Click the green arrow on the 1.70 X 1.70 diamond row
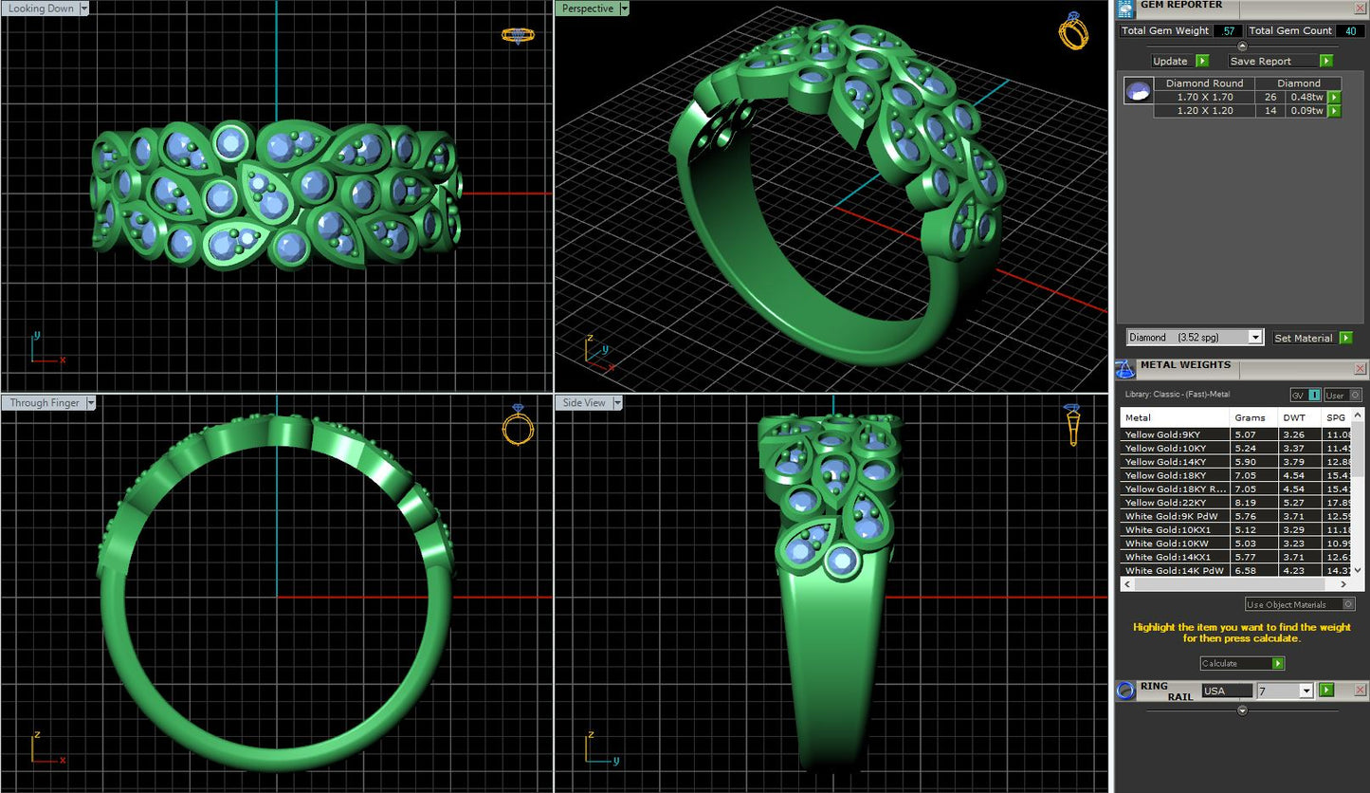 pos(1334,98)
